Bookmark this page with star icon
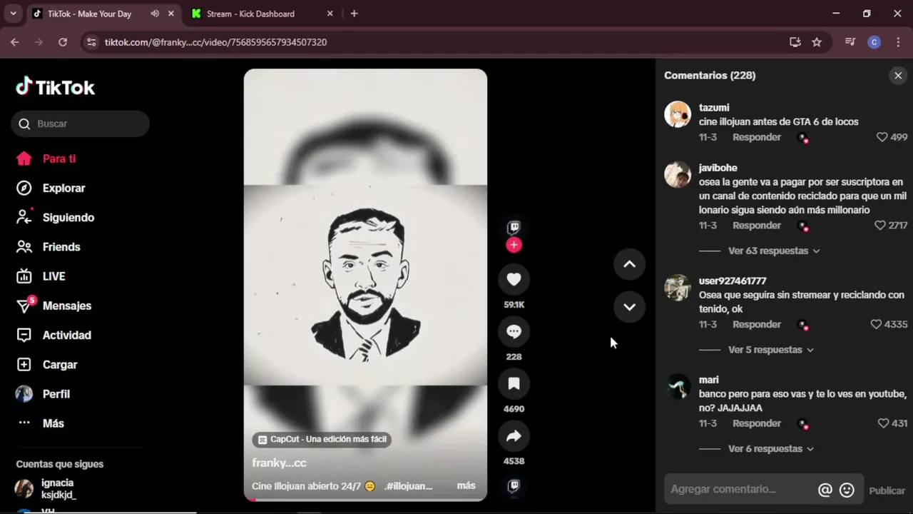 (817, 42)
